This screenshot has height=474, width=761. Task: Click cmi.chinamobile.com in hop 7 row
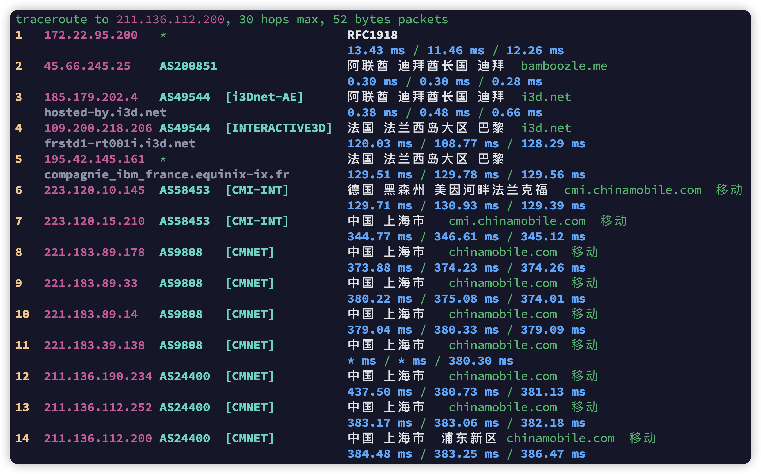tap(517, 221)
